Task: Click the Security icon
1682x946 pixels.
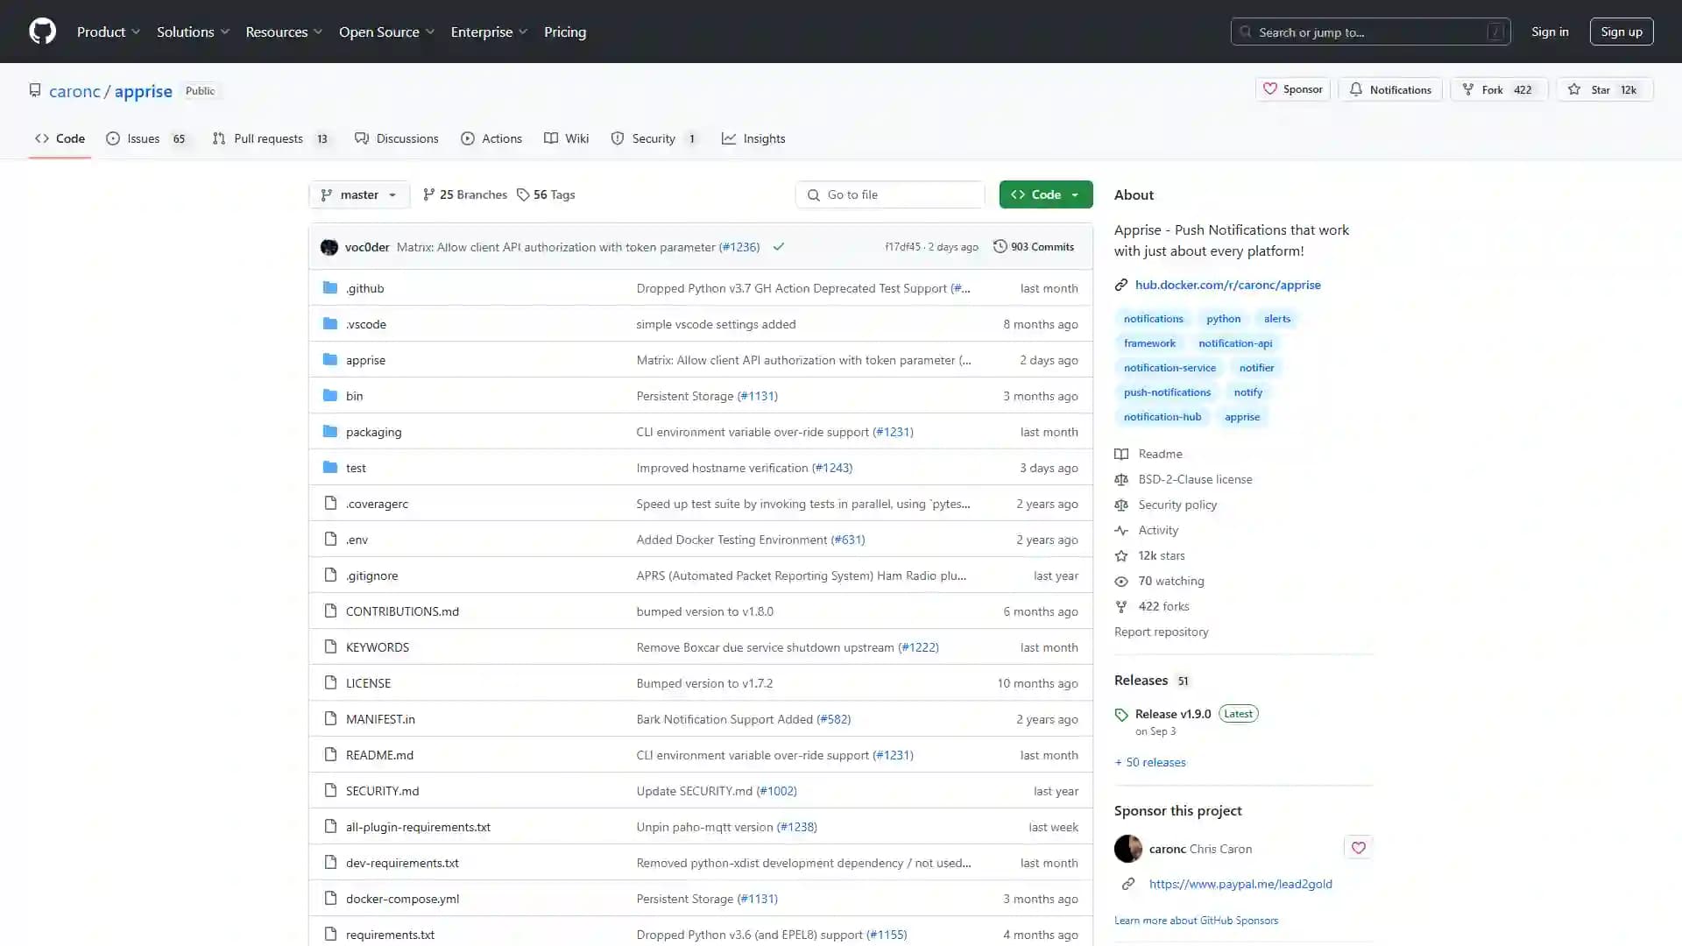Action: coord(617,138)
